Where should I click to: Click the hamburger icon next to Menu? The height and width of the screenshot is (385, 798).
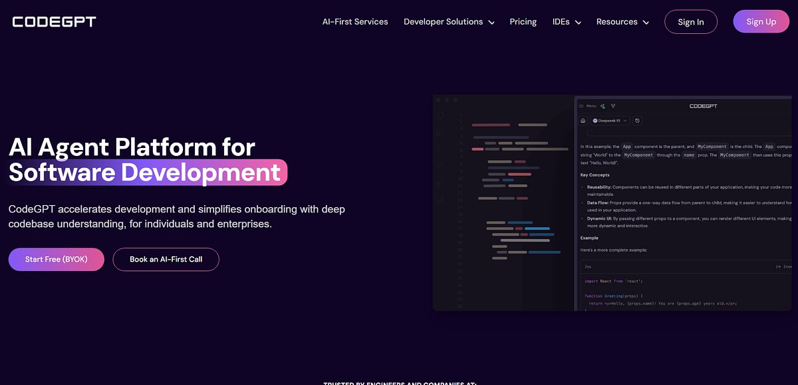tap(581, 106)
